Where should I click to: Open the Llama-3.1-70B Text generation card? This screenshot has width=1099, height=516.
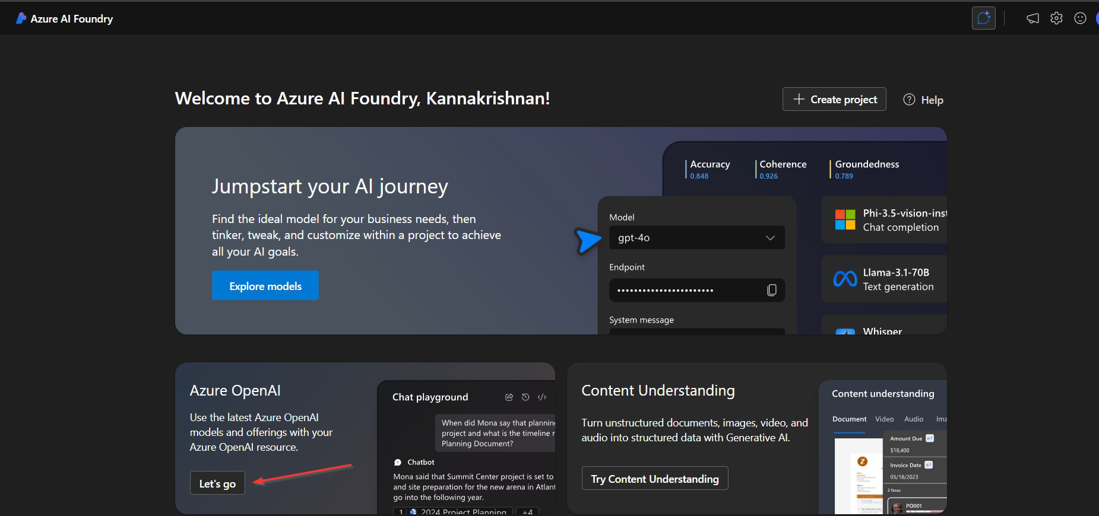point(884,279)
